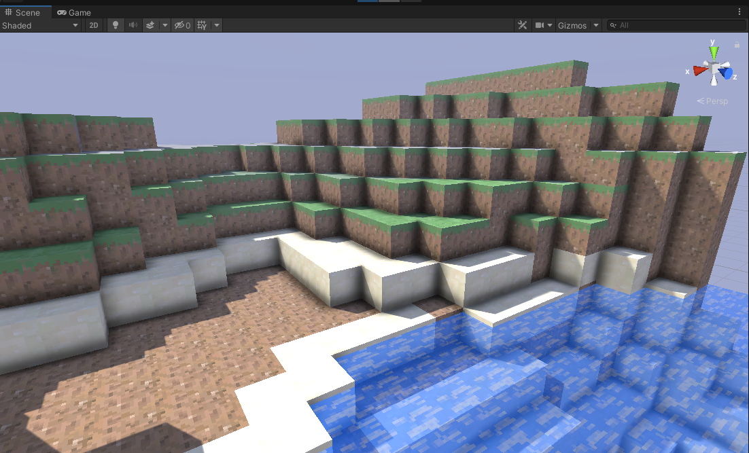Click the red X axis gizmo cone
Image resolution: width=749 pixels, height=453 pixels.
pos(700,71)
